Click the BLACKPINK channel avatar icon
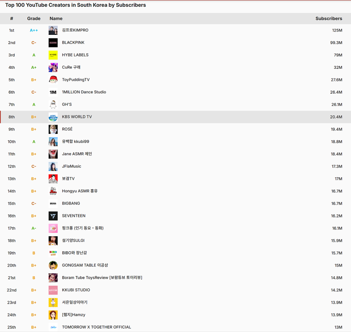This screenshot has height=332, width=351. pyautogui.click(x=53, y=43)
